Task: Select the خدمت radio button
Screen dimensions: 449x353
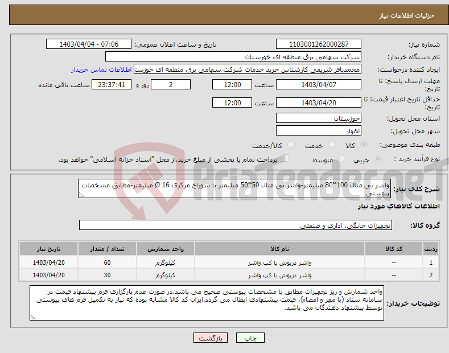Action: pos(331,145)
